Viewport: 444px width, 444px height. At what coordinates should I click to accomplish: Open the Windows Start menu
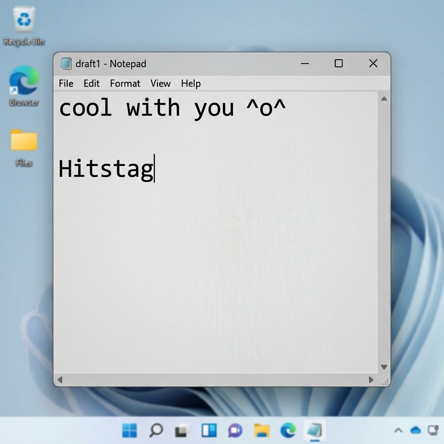(129, 431)
